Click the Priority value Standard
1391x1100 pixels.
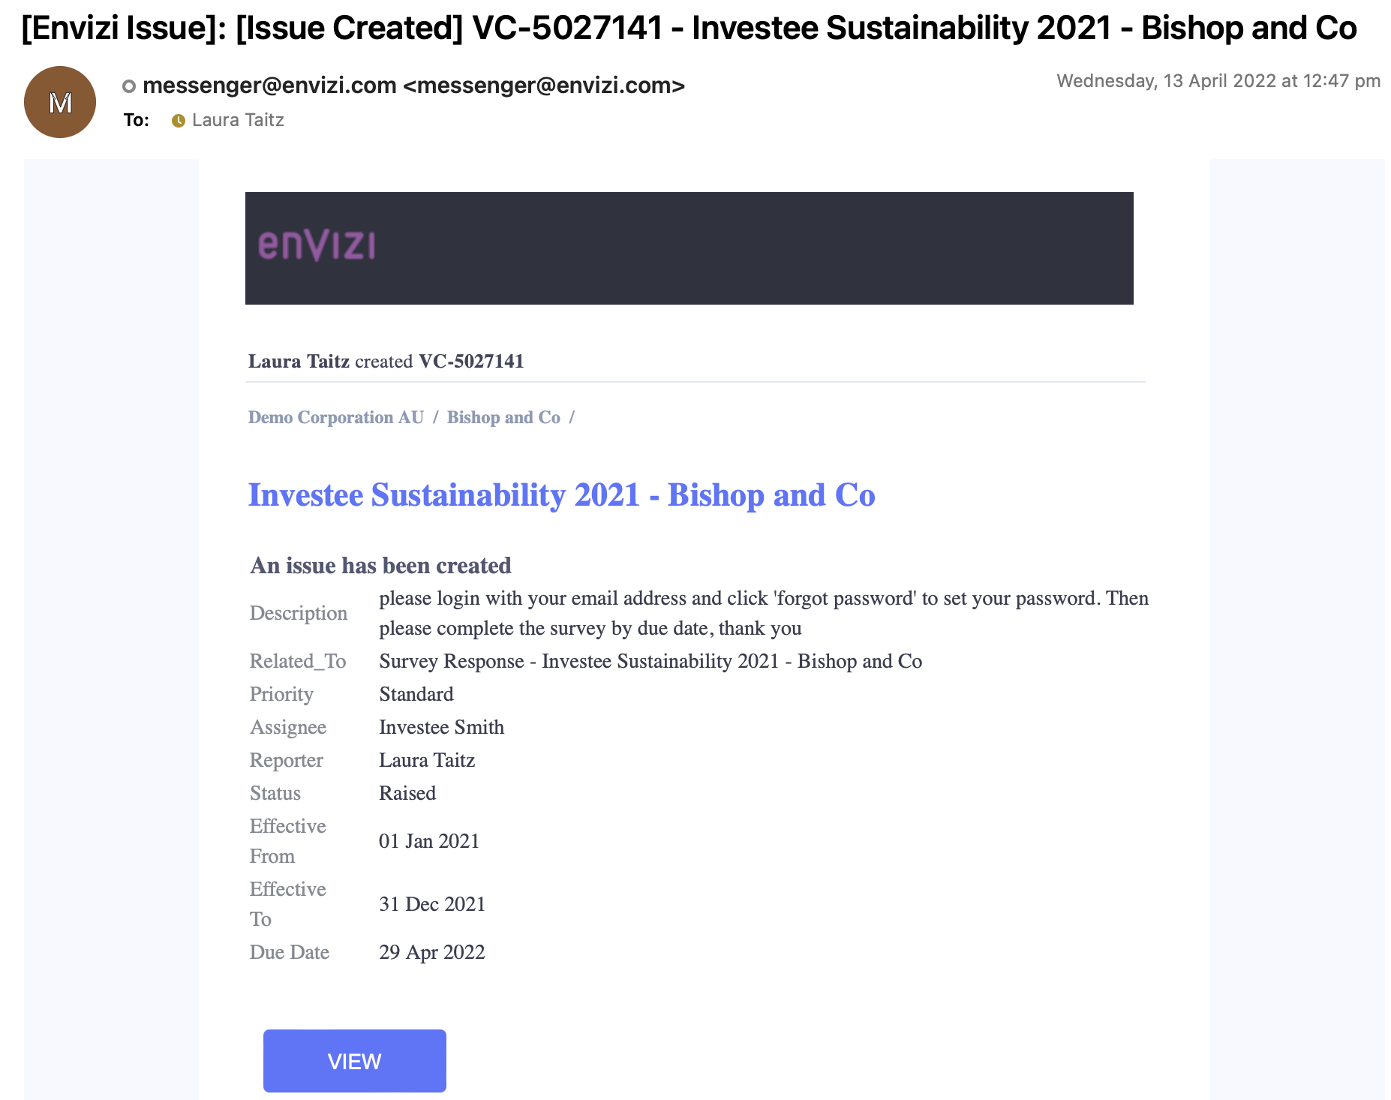point(416,694)
